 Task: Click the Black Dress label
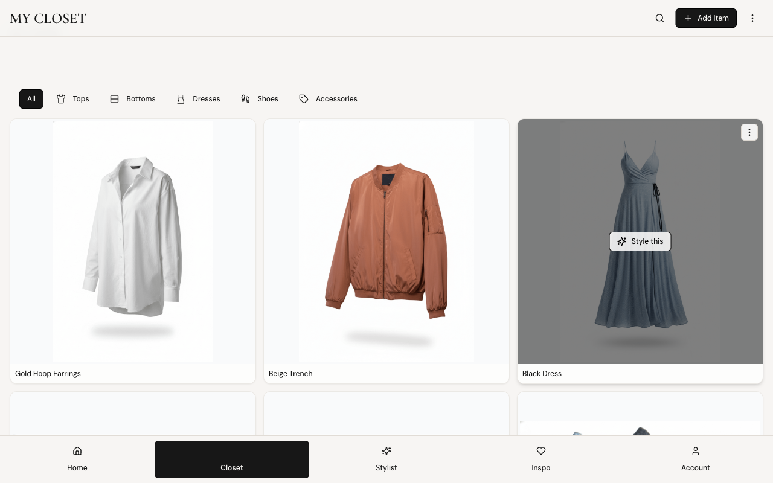tap(542, 374)
